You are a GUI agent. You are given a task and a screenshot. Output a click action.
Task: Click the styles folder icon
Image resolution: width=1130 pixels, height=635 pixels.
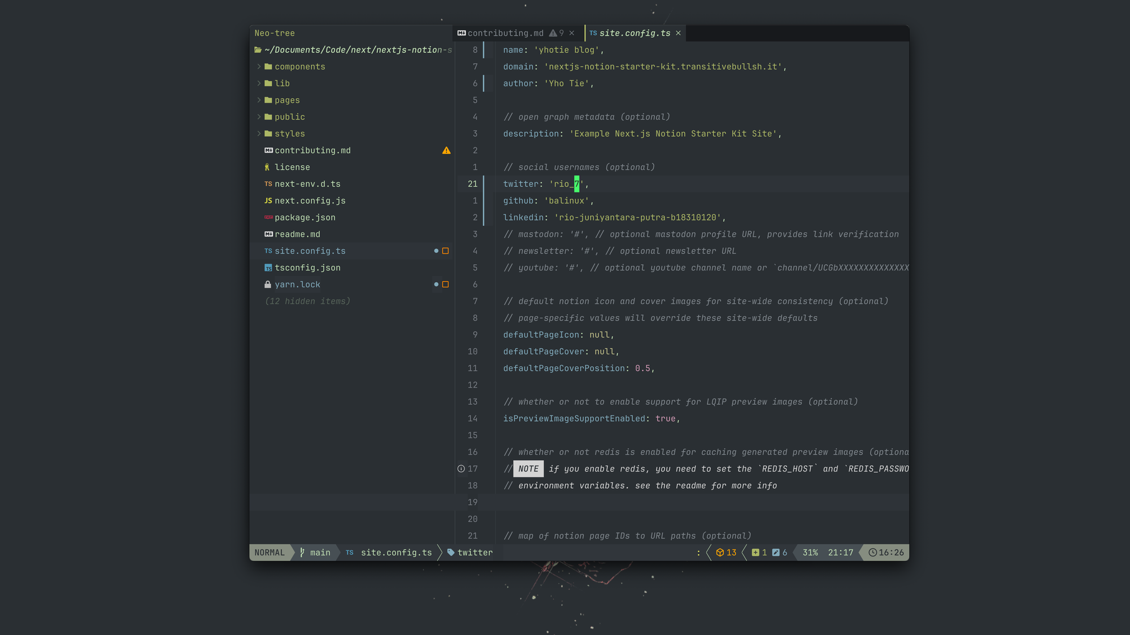coord(268,134)
